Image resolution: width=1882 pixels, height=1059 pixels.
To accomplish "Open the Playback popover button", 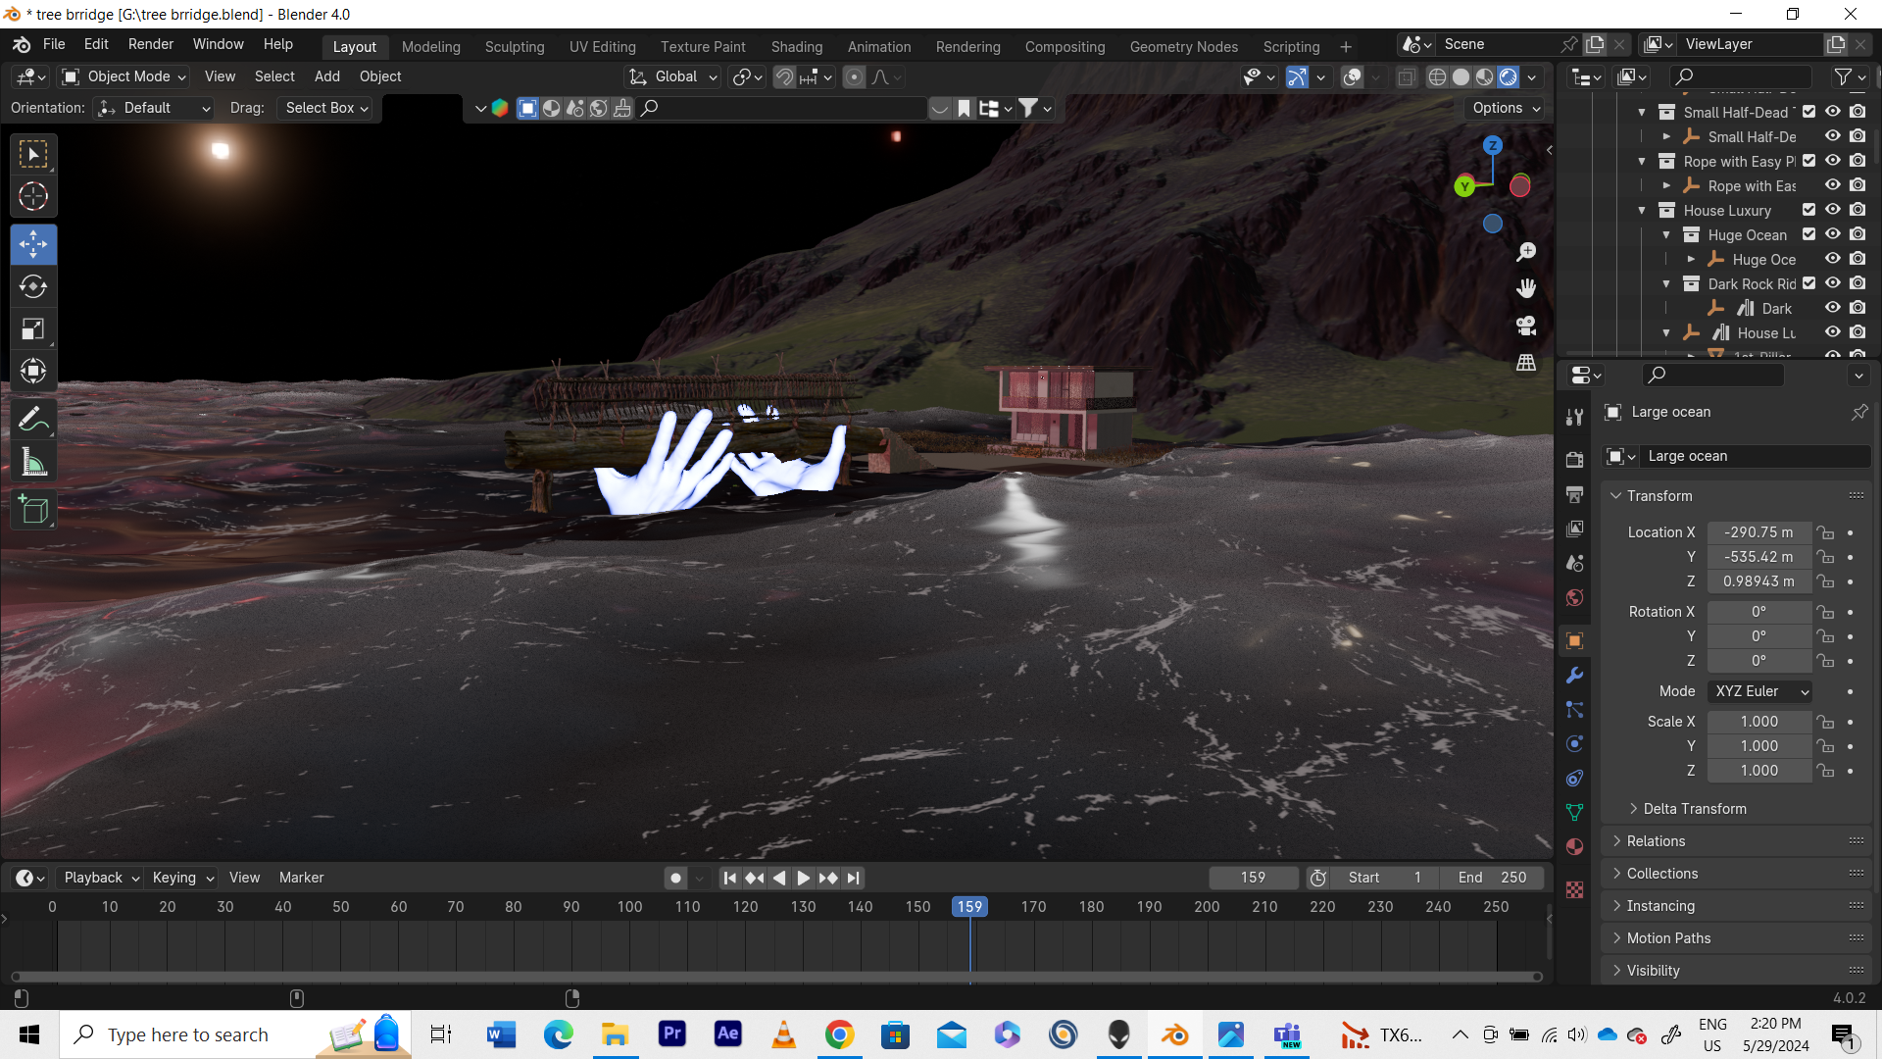I will click(x=101, y=878).
